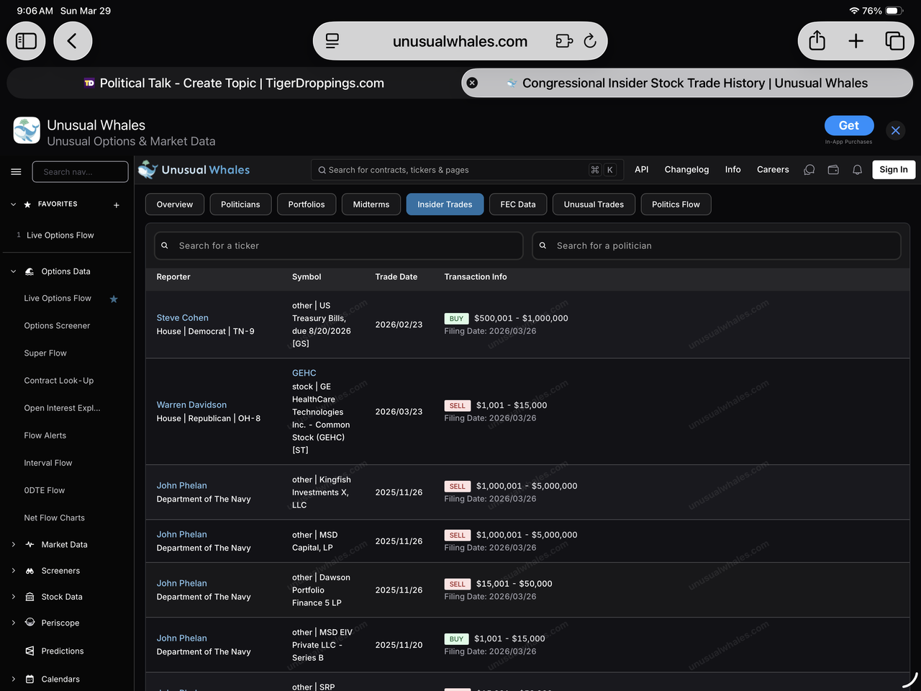Open wallet icon in header
Image resolution: width=921 pixels, height=691 pixels.
point(833,170)
